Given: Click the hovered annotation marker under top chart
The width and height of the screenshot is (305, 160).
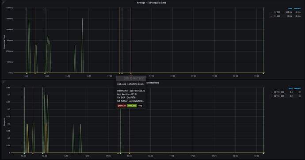Looking at the screenshot, I should (131, 74).
